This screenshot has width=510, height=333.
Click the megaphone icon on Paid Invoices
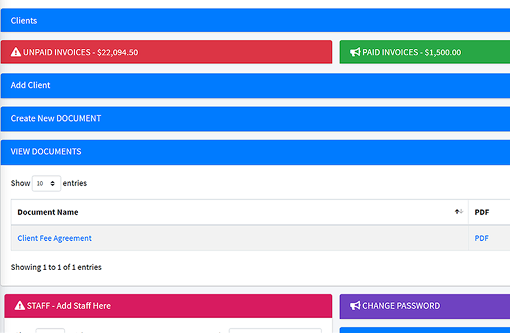pyautogui.click(x=355, y=52)
